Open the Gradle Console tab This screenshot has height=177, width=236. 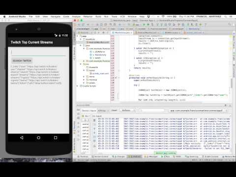point(210,156)
